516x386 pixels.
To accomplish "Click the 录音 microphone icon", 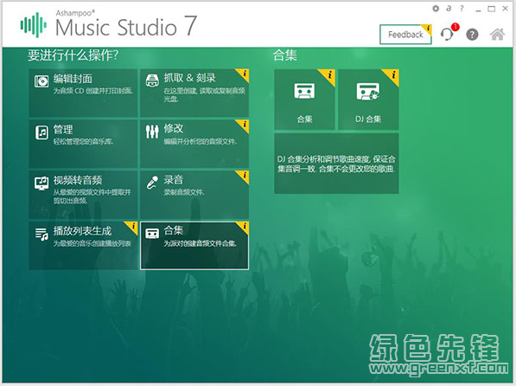I will [152, 183].
